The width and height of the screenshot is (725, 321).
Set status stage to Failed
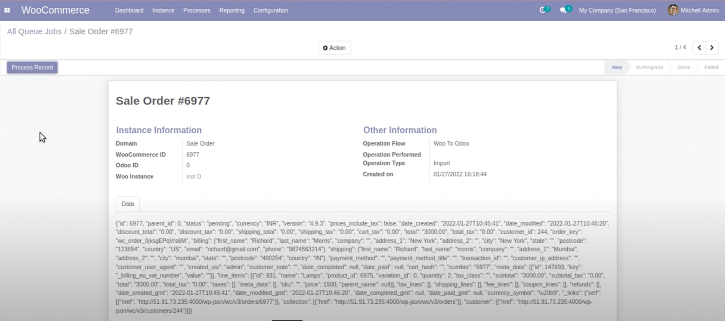point(711,67)
